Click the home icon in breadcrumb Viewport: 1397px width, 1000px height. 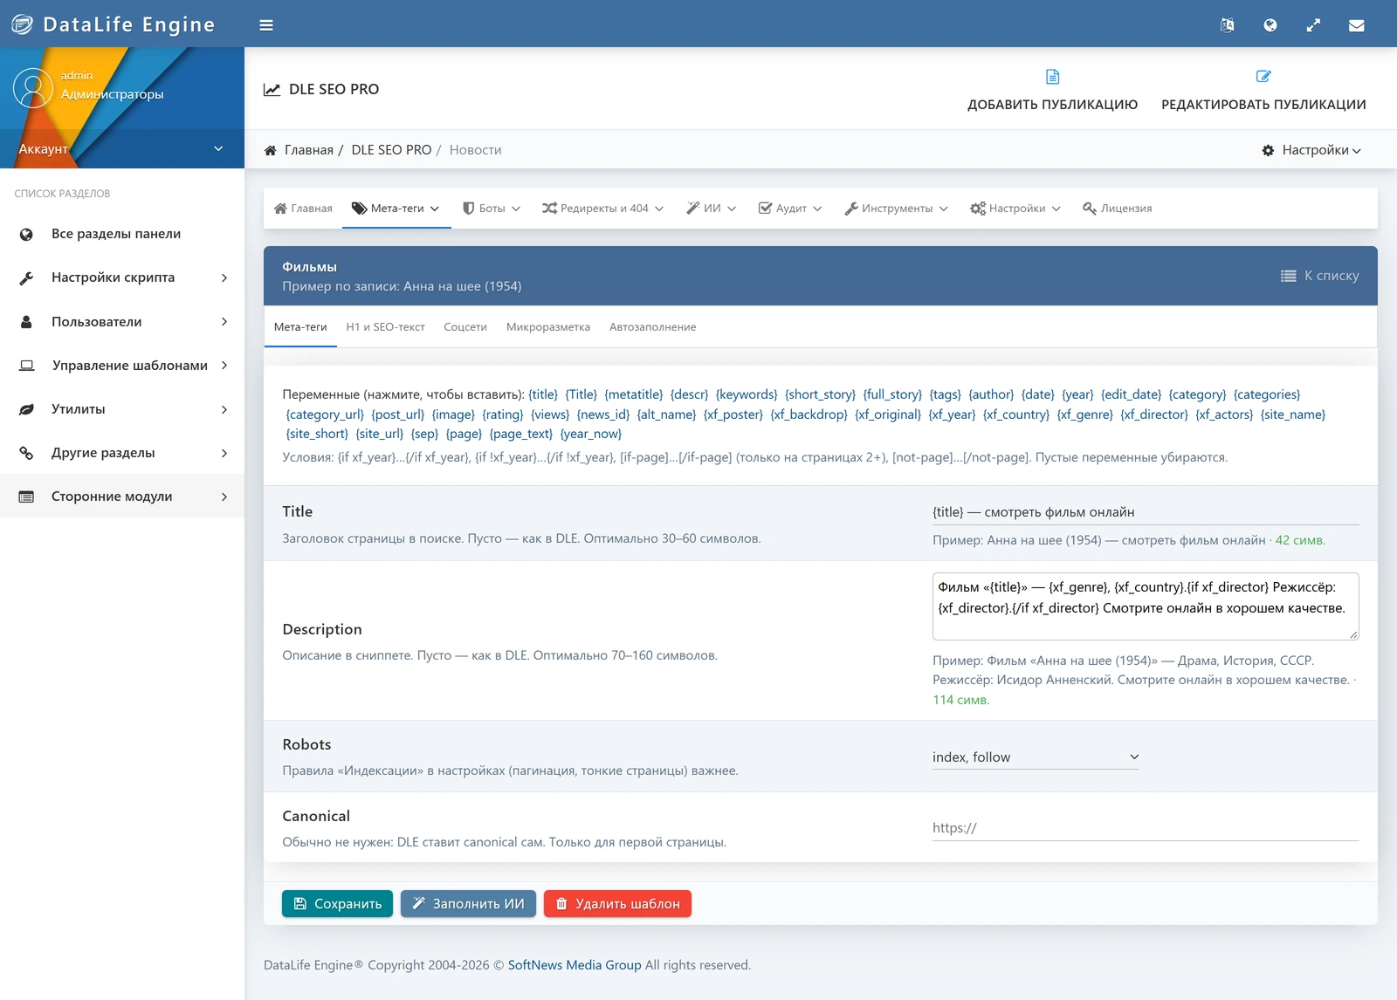click(271, 150)
